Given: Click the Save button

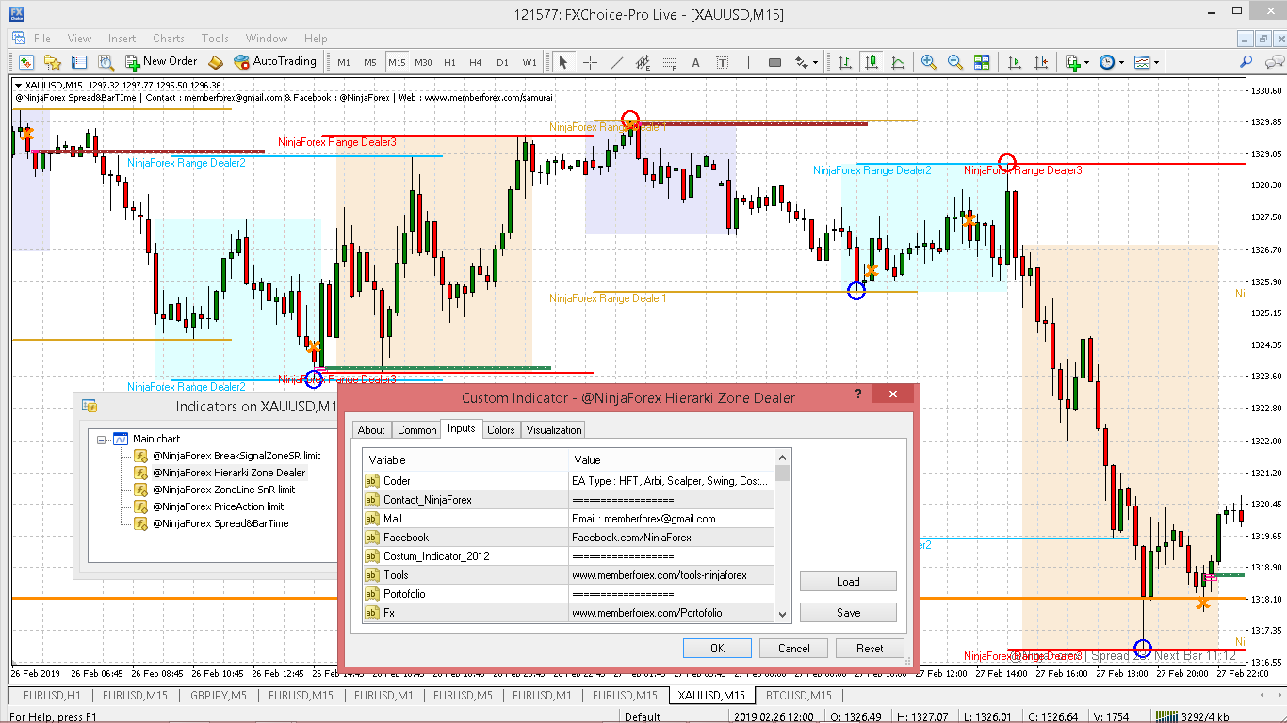Looking at the screenshot, I should pos(848,612).
